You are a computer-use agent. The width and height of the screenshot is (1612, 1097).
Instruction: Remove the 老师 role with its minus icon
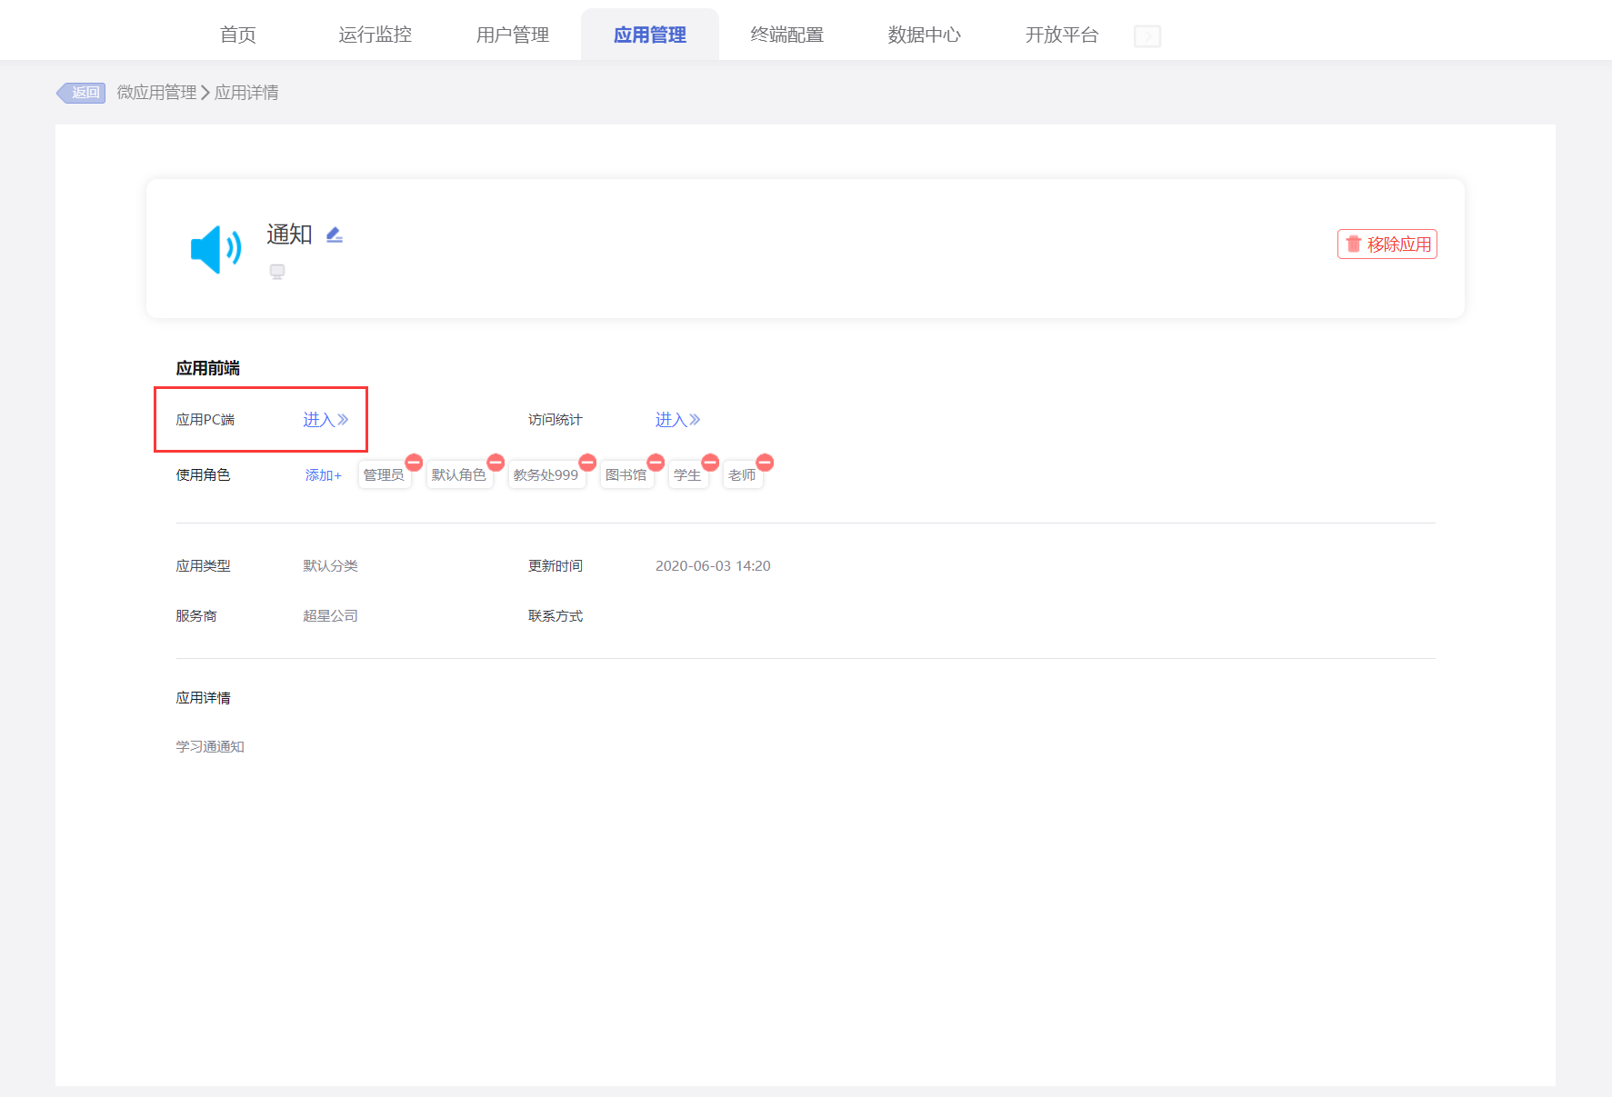pos(765,462)
